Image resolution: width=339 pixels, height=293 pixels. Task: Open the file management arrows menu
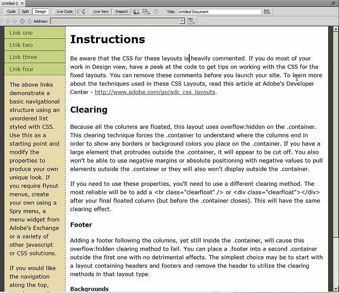coord(267,12)
